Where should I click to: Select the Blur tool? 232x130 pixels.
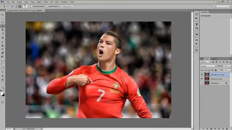pos(3,60)
